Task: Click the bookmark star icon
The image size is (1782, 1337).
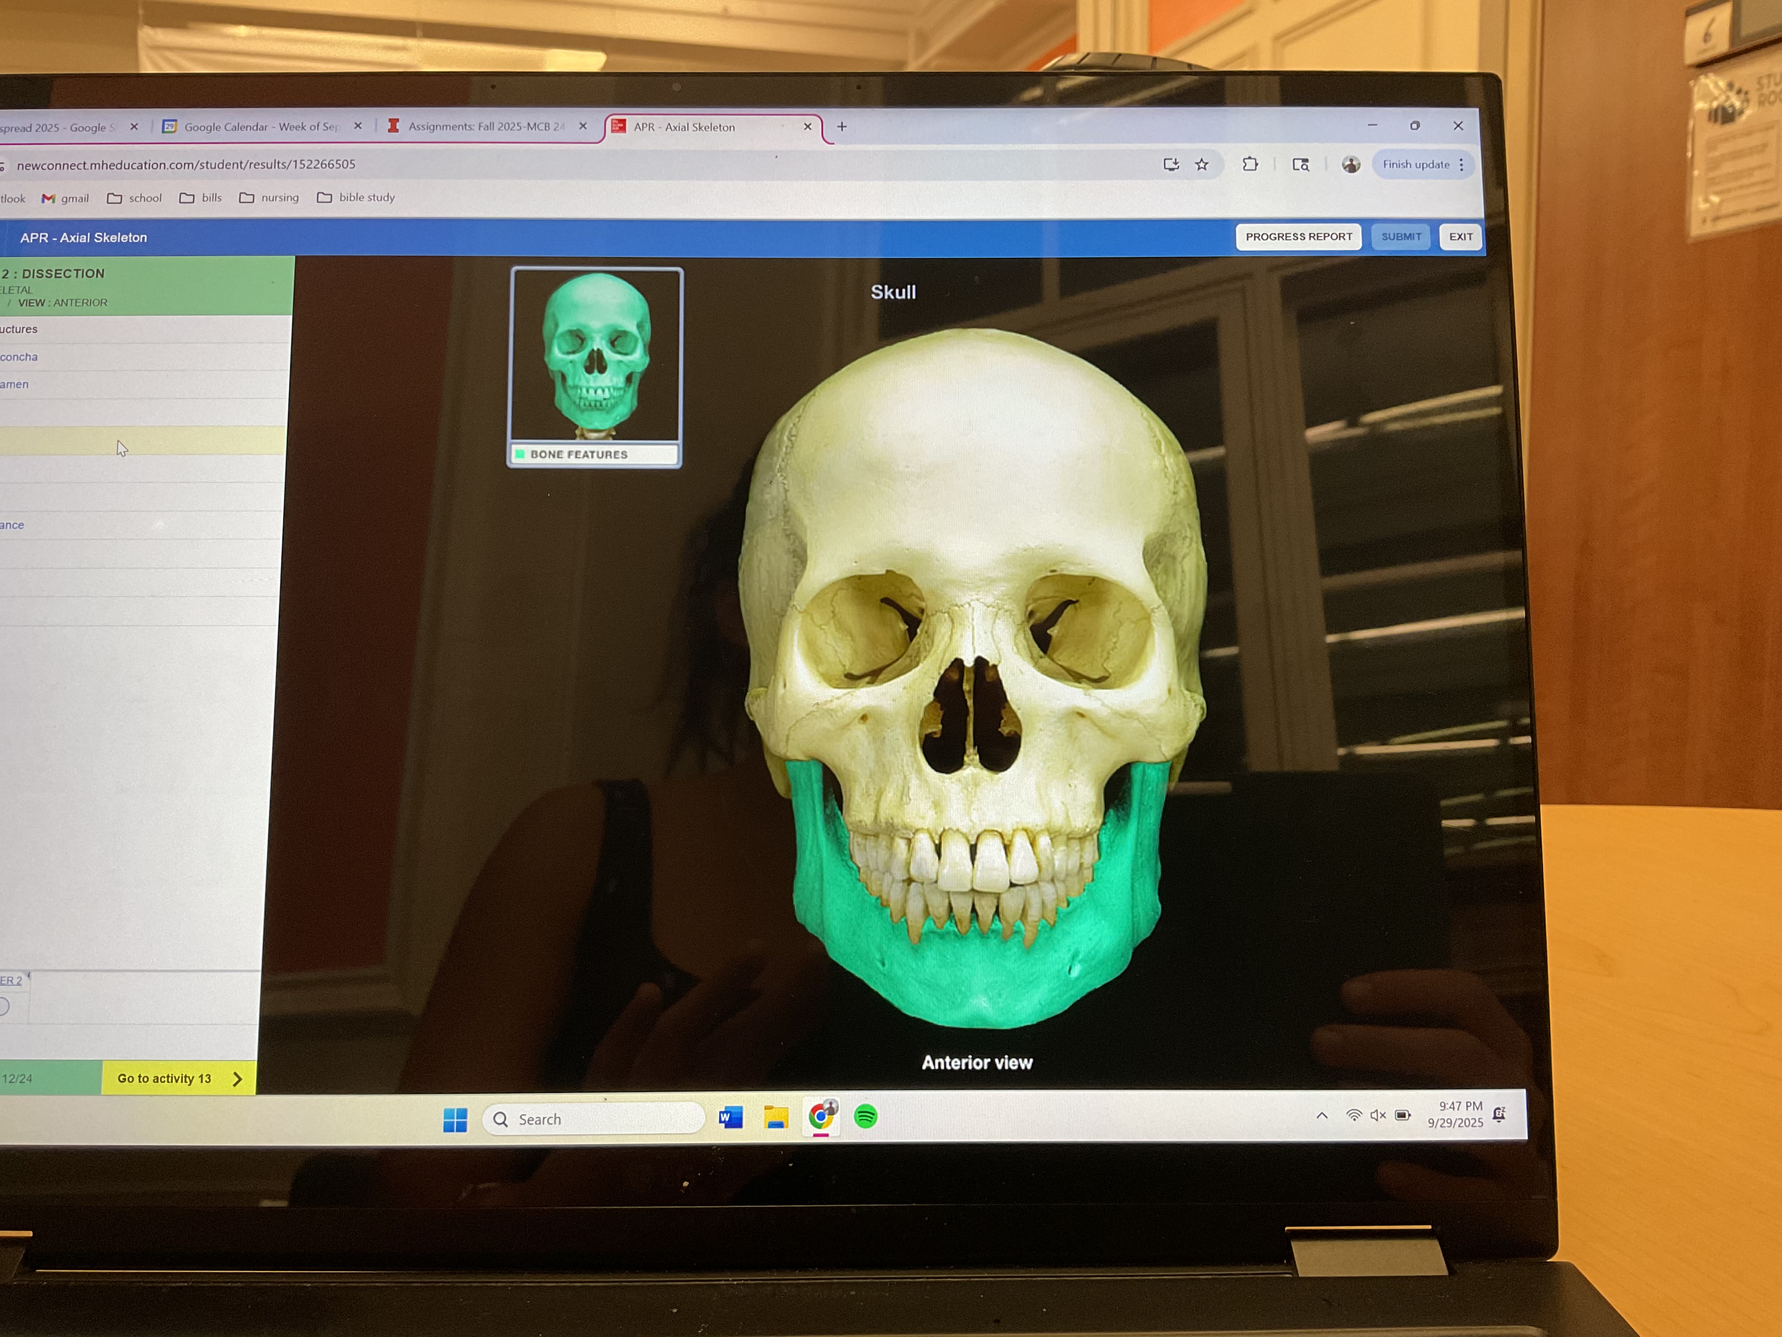Action: [1201, 164]
